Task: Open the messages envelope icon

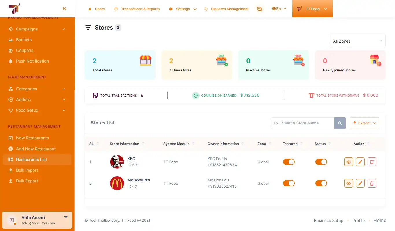Action: click(259, 9)
